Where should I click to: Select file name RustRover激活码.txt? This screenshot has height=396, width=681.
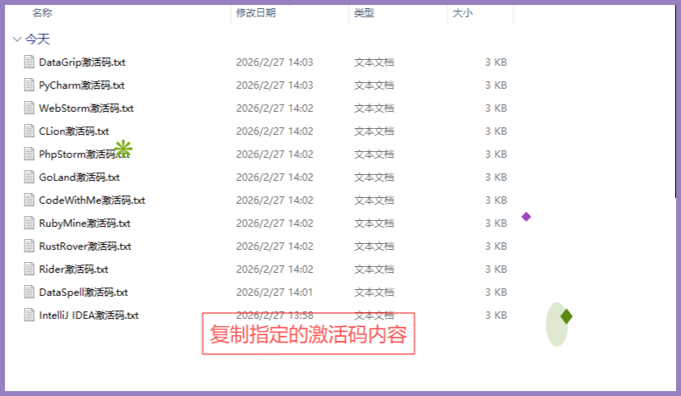pyautogui.click(x=85, y=246)
